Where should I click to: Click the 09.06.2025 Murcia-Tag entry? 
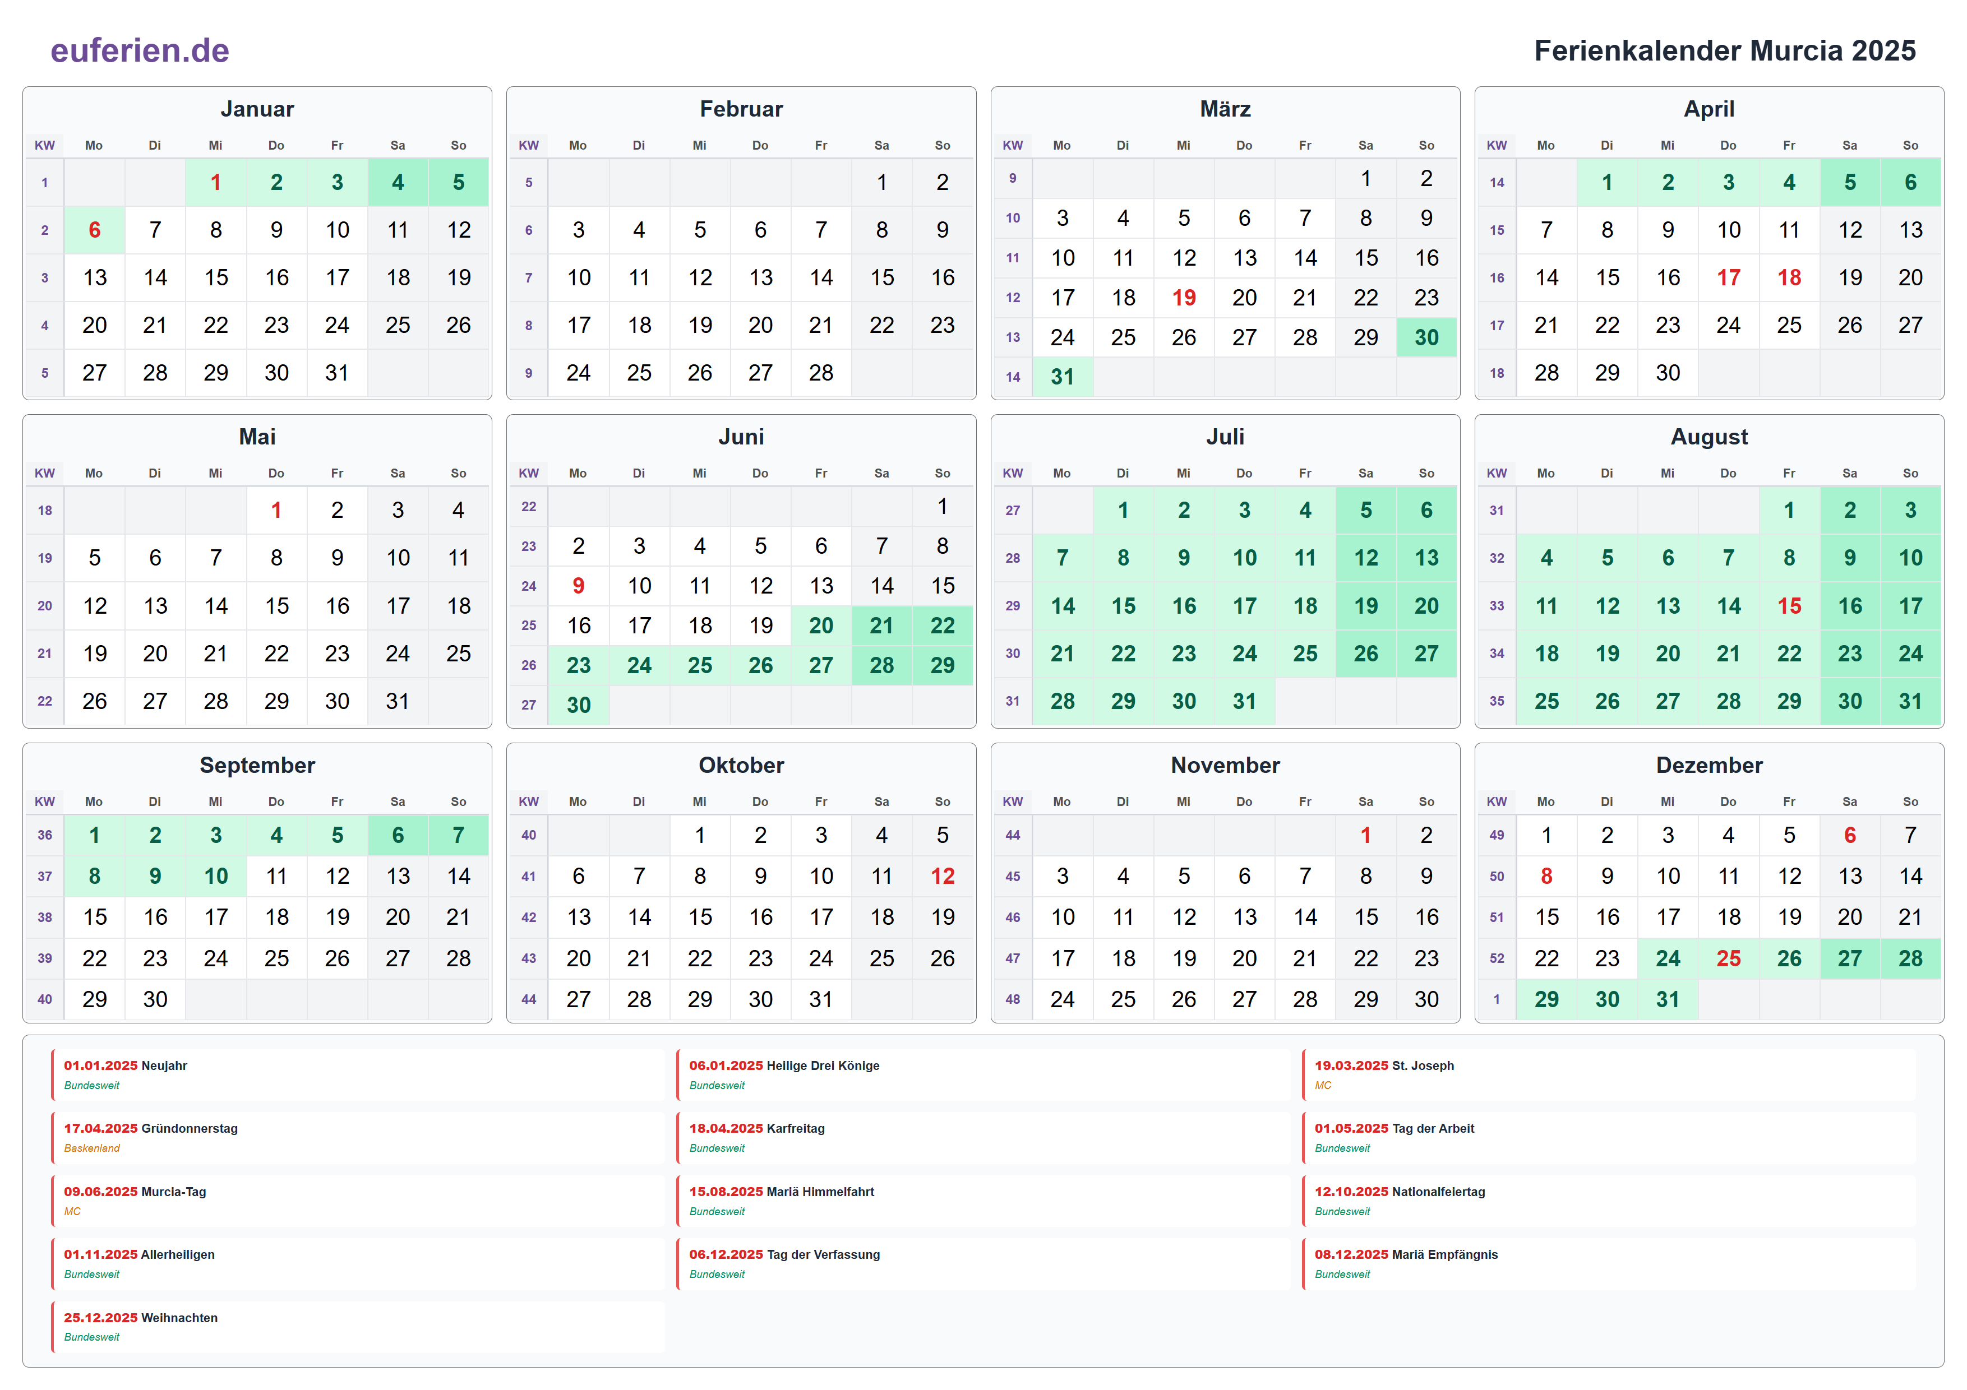358,1201
